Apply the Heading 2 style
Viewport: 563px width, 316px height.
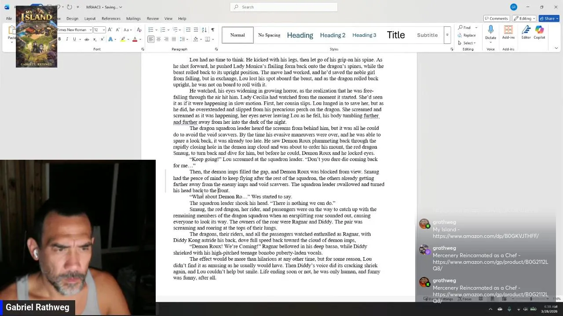[x=333, y=35]
